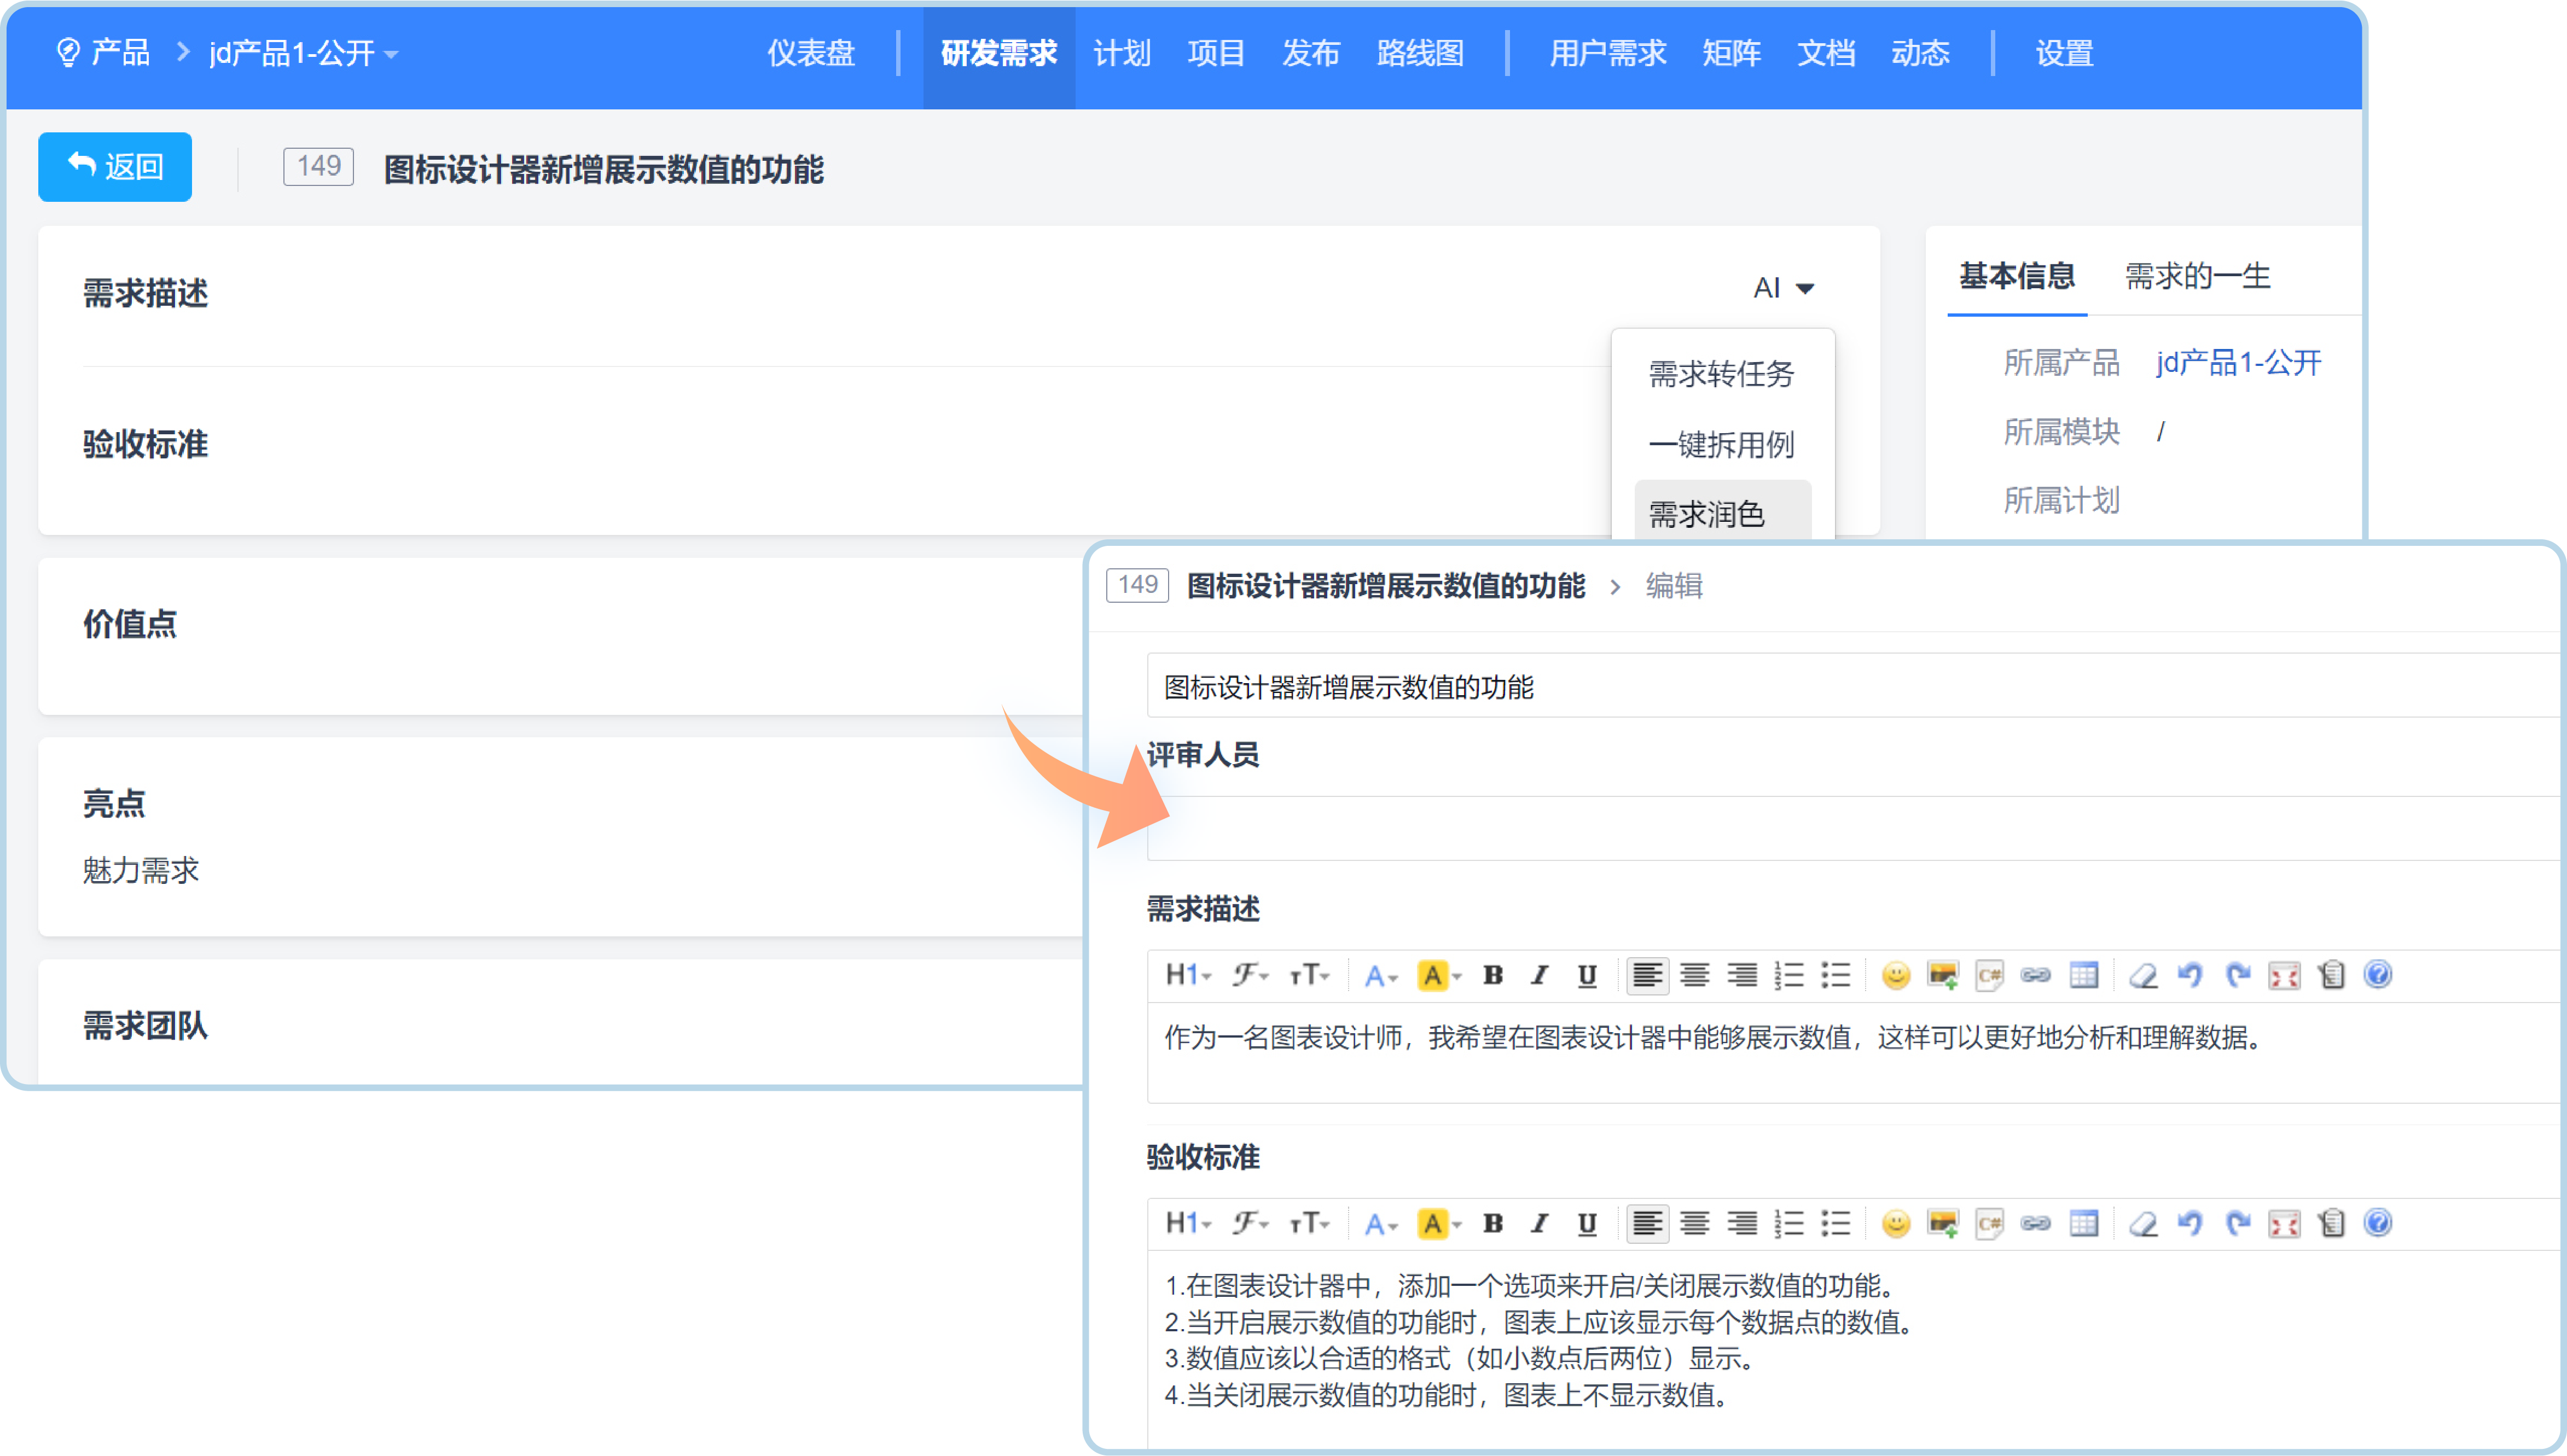Screen dimensions: 2567x1456
Task: Insert emoticon in 需求描述 editor toolbar
Action: click(x=1895, y=975)
